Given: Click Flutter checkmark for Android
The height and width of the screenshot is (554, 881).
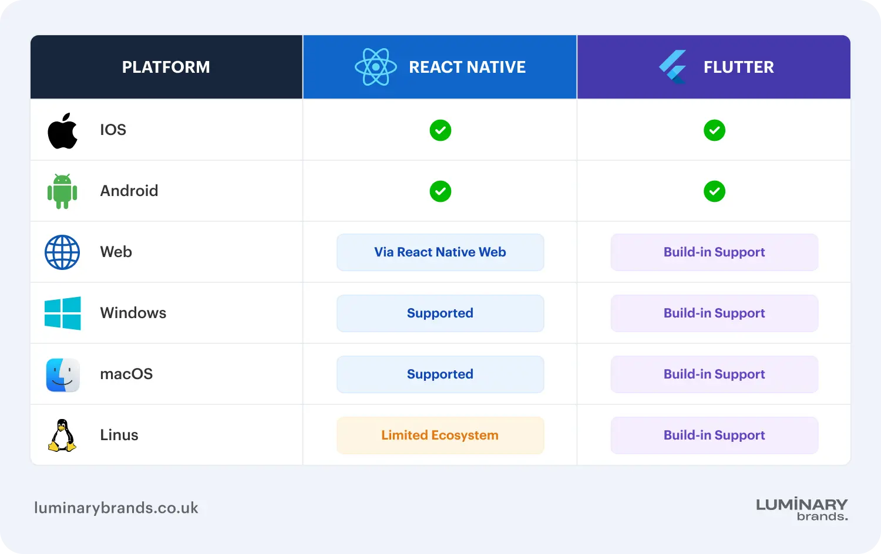Looking at the screenshot, I should (715, 191).
